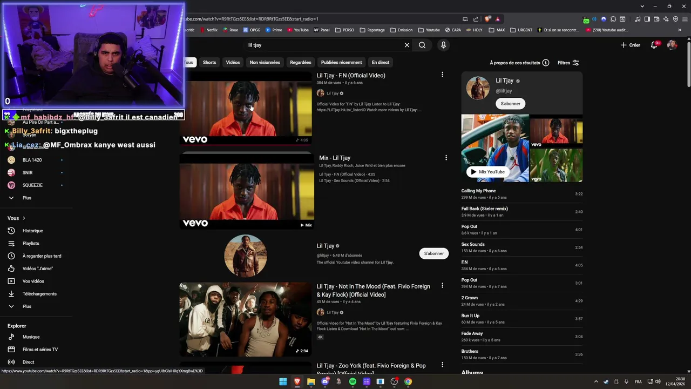
Task: Click the share page icon in the address bar
Action: [x=476, y=19]
